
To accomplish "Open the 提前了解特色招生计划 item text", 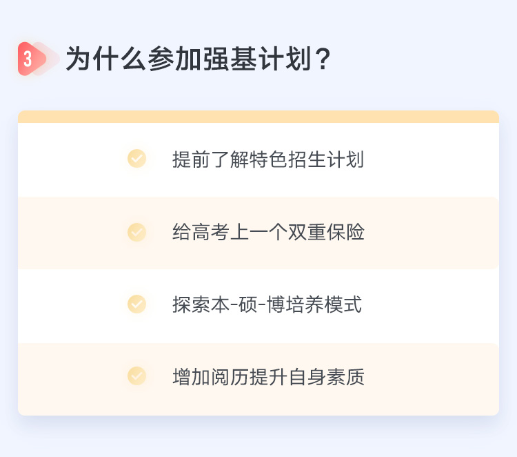I will [268, 159].
